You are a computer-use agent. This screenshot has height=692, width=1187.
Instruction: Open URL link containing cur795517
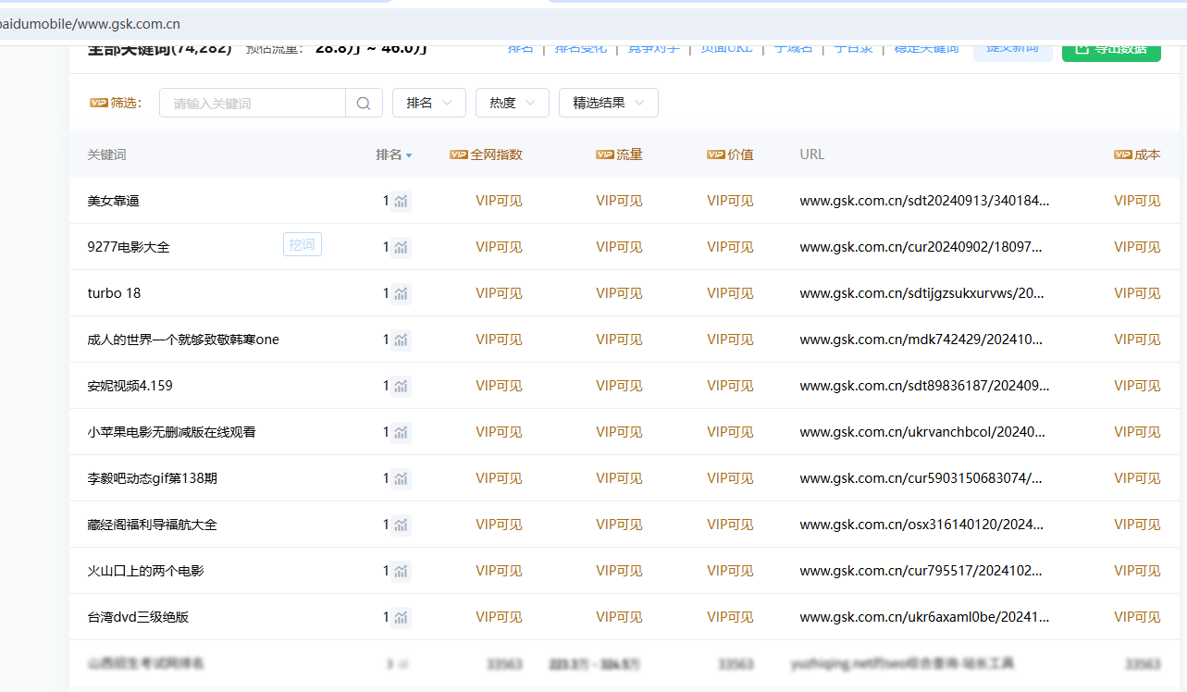[922, 571]
